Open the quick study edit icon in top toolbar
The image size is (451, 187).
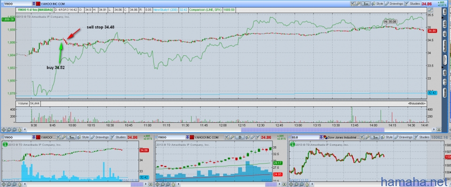[353, 3]
